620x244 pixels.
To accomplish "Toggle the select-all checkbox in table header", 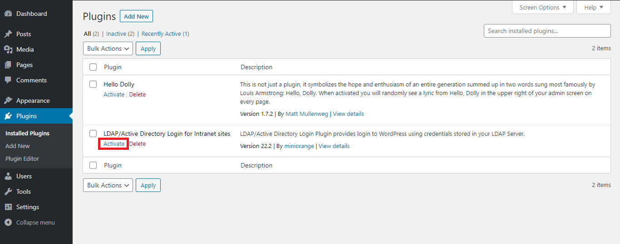I will [93, 67].
